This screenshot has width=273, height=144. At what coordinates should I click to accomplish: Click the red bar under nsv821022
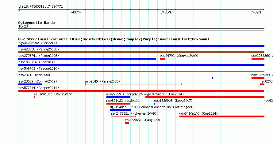click(118, 104)
